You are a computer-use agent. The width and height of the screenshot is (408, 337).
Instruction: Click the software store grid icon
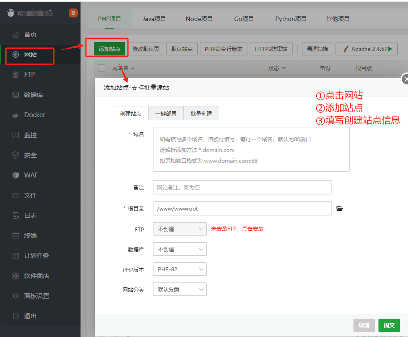click(x=16, y=276)
